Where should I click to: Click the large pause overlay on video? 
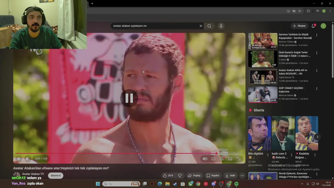coord(129,98)
